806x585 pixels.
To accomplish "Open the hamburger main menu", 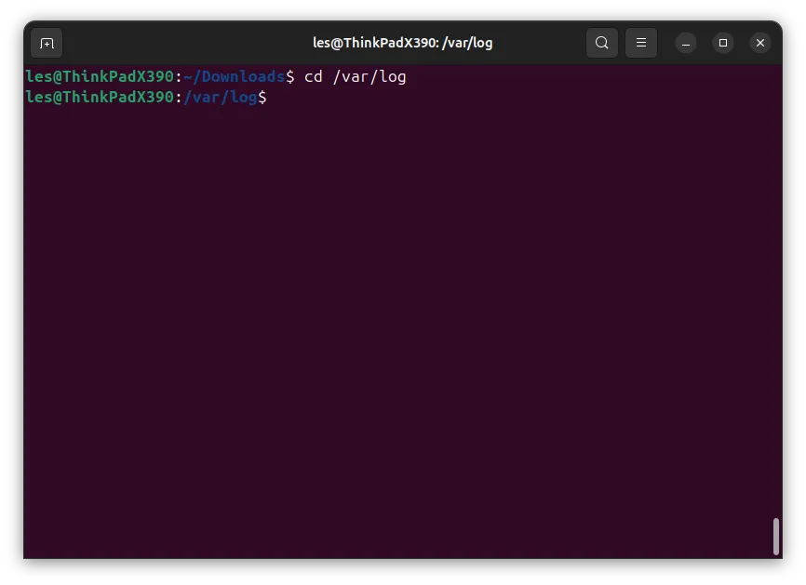I will pos(641,43).
